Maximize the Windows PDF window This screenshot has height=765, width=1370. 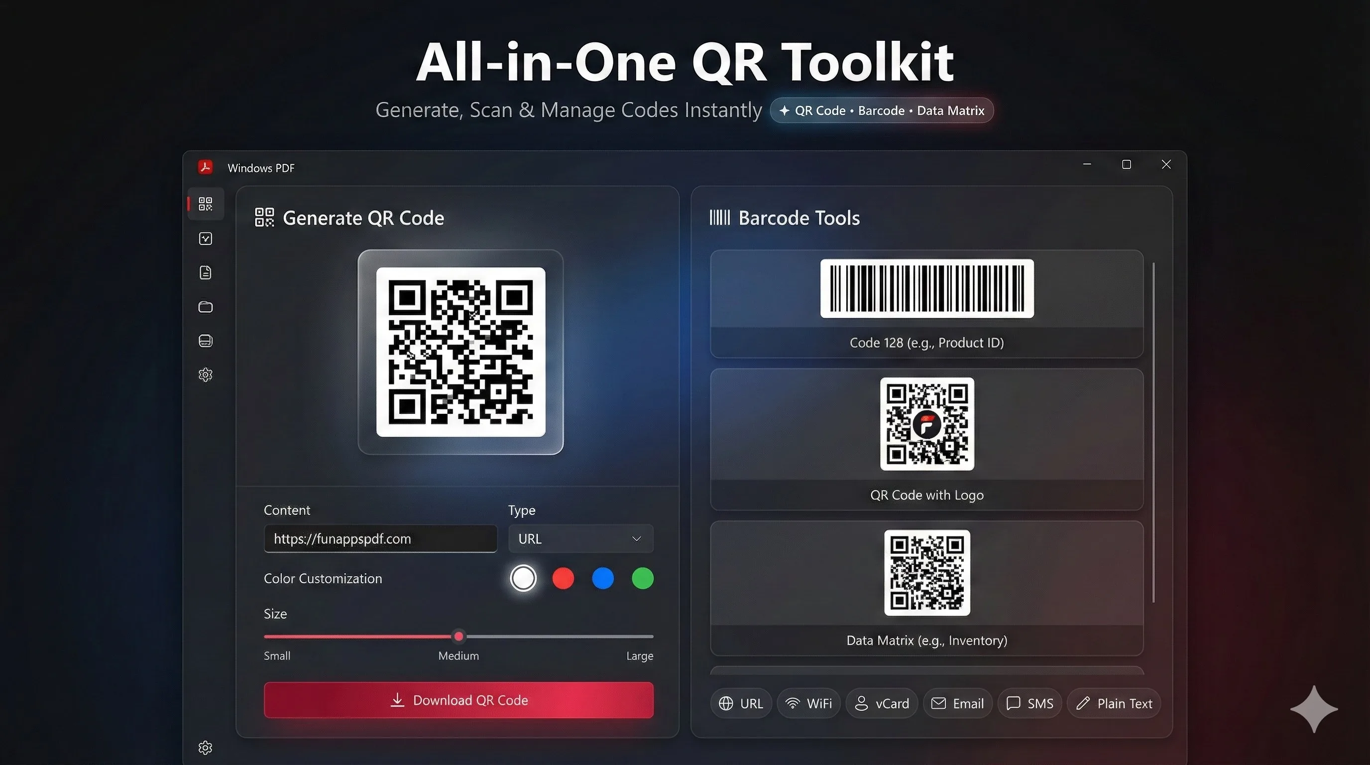tap(1127, 164)
